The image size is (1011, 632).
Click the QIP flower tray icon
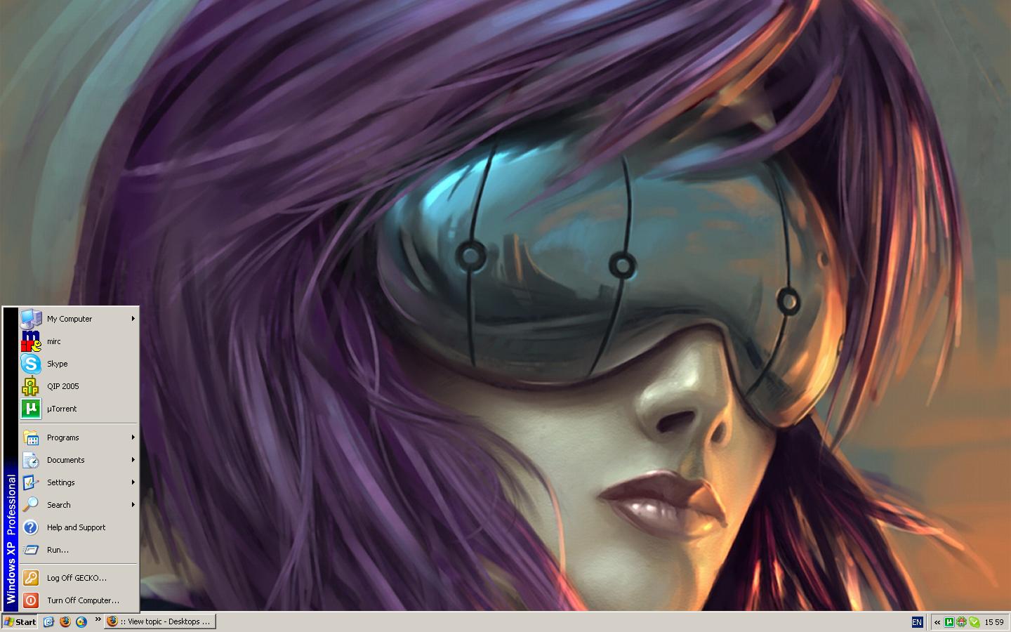[x=961, y=622]
